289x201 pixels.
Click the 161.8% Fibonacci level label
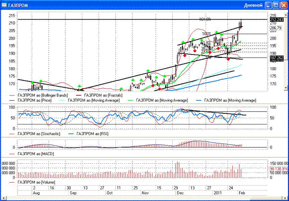click(205, 19)
